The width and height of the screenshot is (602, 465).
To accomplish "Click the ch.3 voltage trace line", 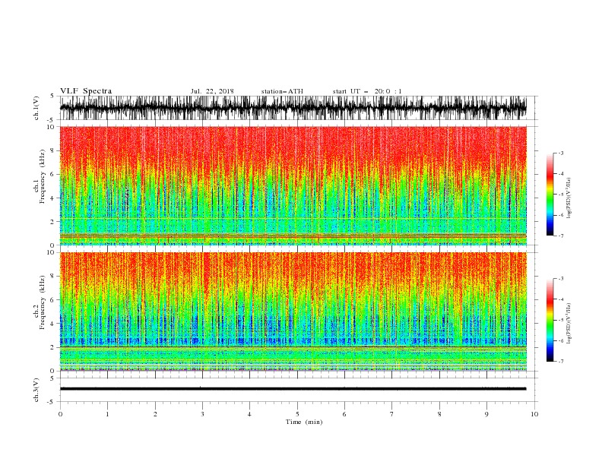I will coord(293,389).
